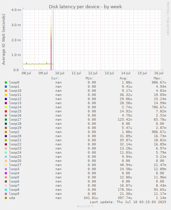This screenshot has height=210, width=171.
Task: Select the loop1 legend label
Action: [x=14, y=87]
